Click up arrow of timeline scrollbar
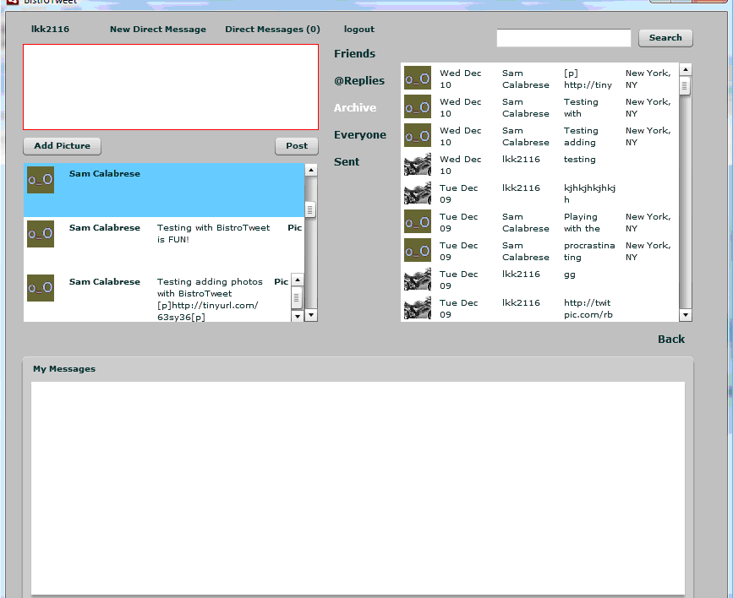 (686, 70)
